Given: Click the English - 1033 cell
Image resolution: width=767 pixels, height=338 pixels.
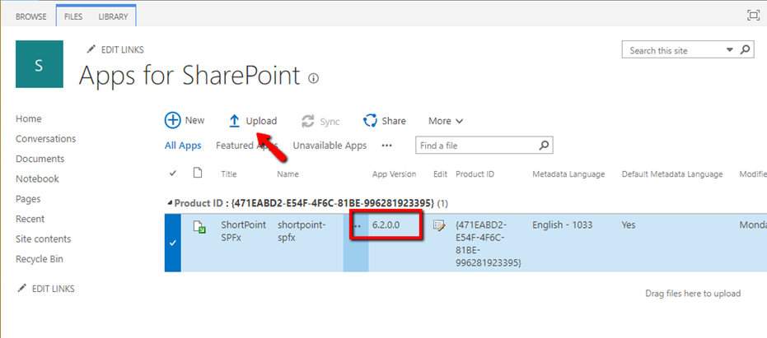Looking at the screenshot, I should pyautogui.click(x=562, y=225).
